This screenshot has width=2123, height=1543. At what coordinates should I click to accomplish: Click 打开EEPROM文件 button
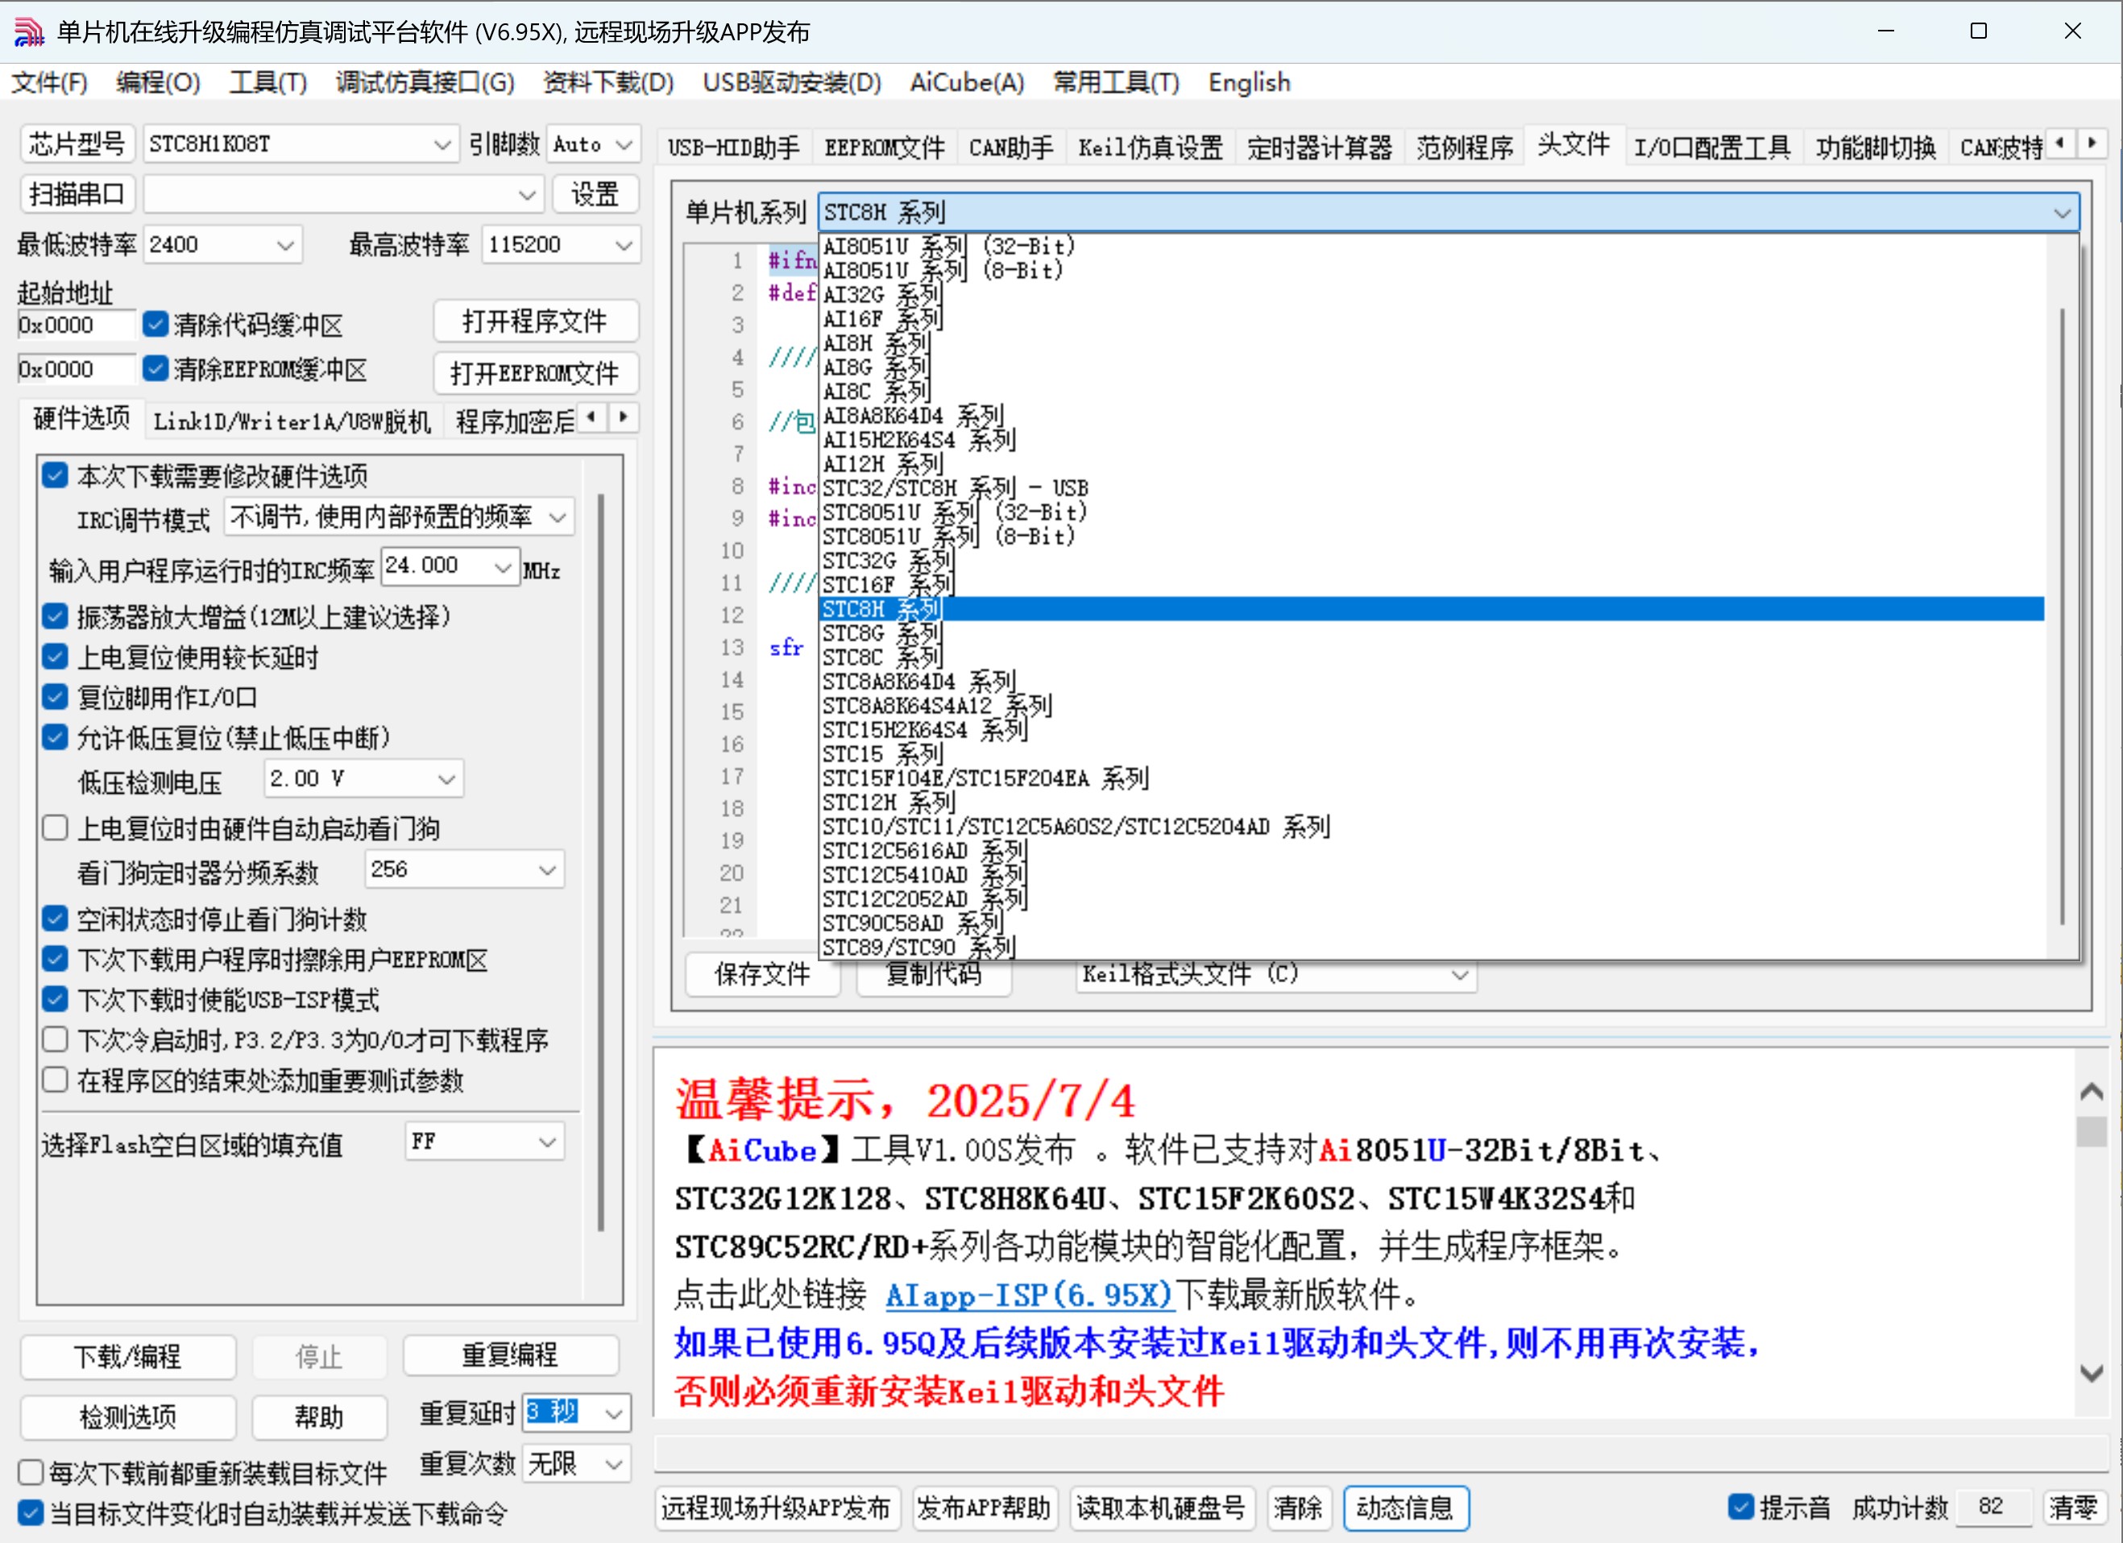tap(536, 372)
